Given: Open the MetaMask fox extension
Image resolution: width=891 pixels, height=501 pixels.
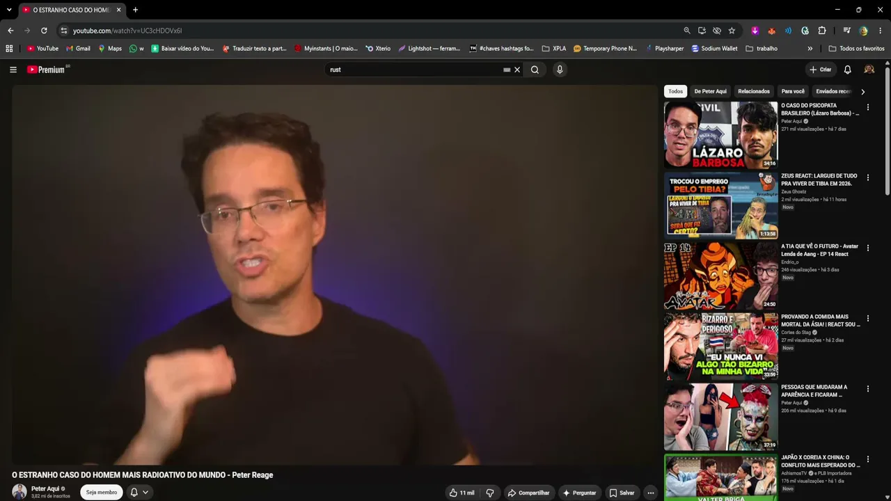Looking at the screenshot, I should (x=771, y=31).
